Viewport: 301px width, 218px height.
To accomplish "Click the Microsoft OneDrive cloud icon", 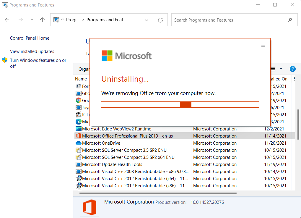I will (78, 143).
